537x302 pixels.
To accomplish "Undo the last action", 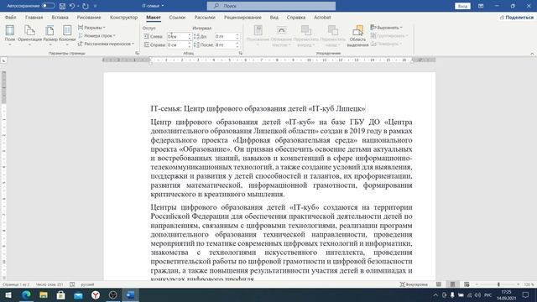I will pos(71,6).
